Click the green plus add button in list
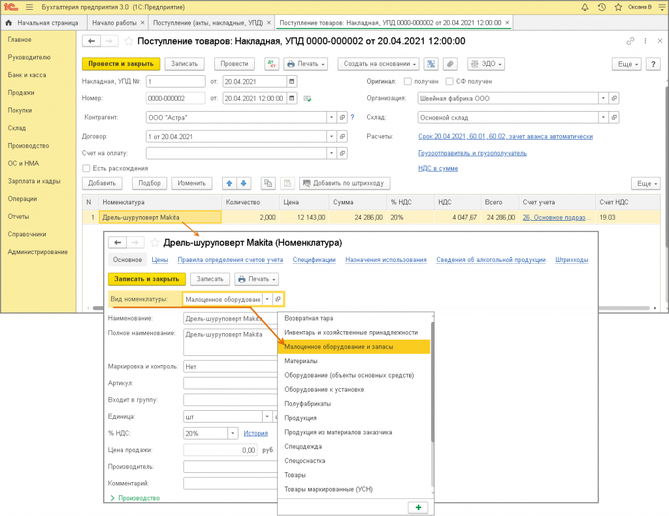This screenshot has width=669, height=516. coord(418,508)
